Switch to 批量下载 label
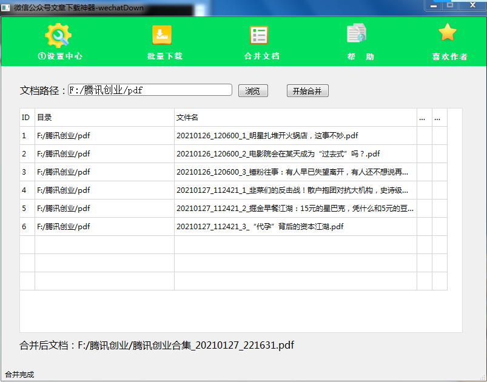 pyautogui.click(x=164, y=56)
